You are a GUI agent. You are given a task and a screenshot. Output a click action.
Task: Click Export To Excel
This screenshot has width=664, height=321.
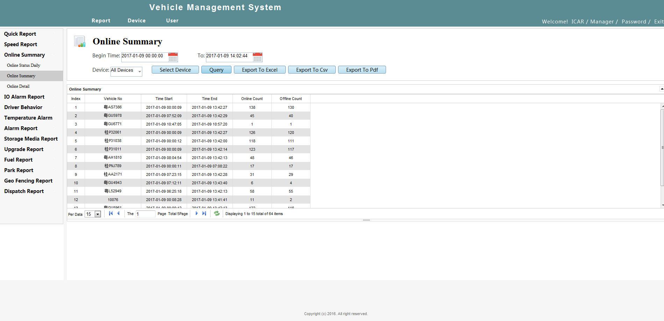[x=260, y=70]
